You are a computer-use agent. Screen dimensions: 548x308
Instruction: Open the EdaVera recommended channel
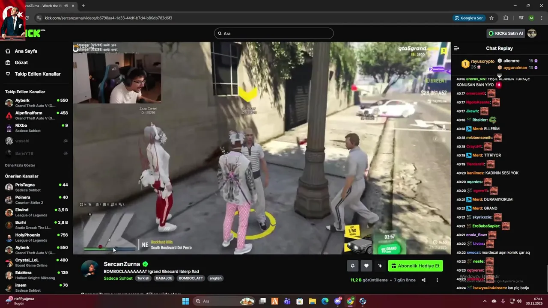pyautogui.click(x=36, y=275)
